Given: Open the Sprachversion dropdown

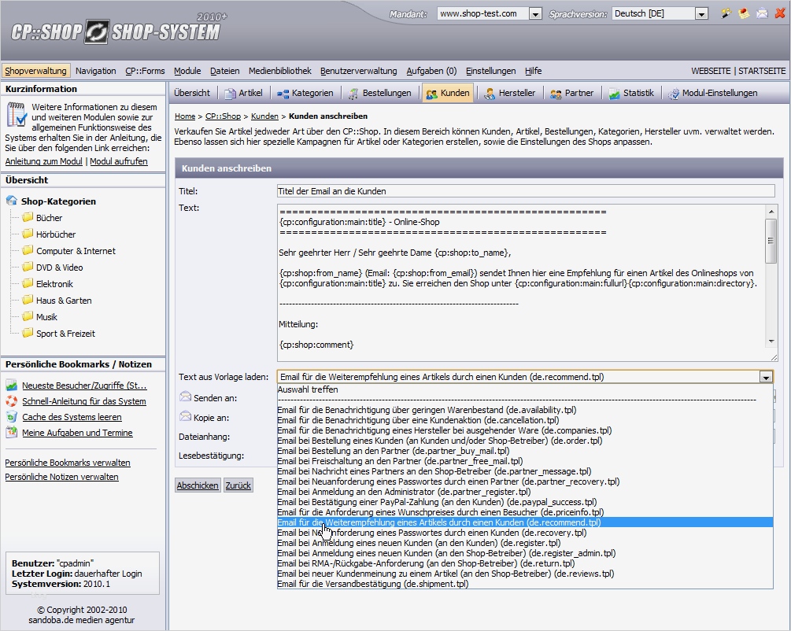Looking at the screenshot, I should tap(701, 14).
